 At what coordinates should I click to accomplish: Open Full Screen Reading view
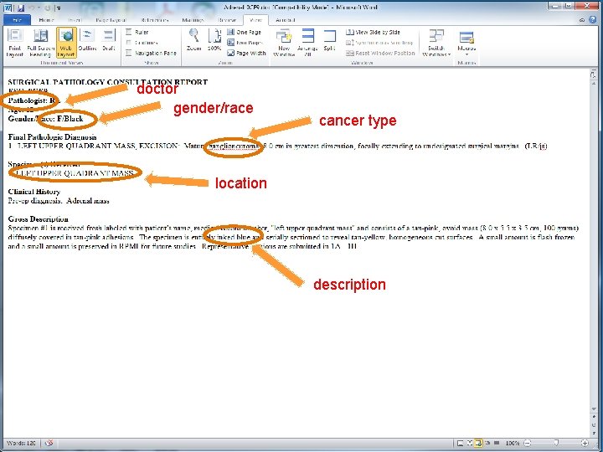(x=40, y=43)
